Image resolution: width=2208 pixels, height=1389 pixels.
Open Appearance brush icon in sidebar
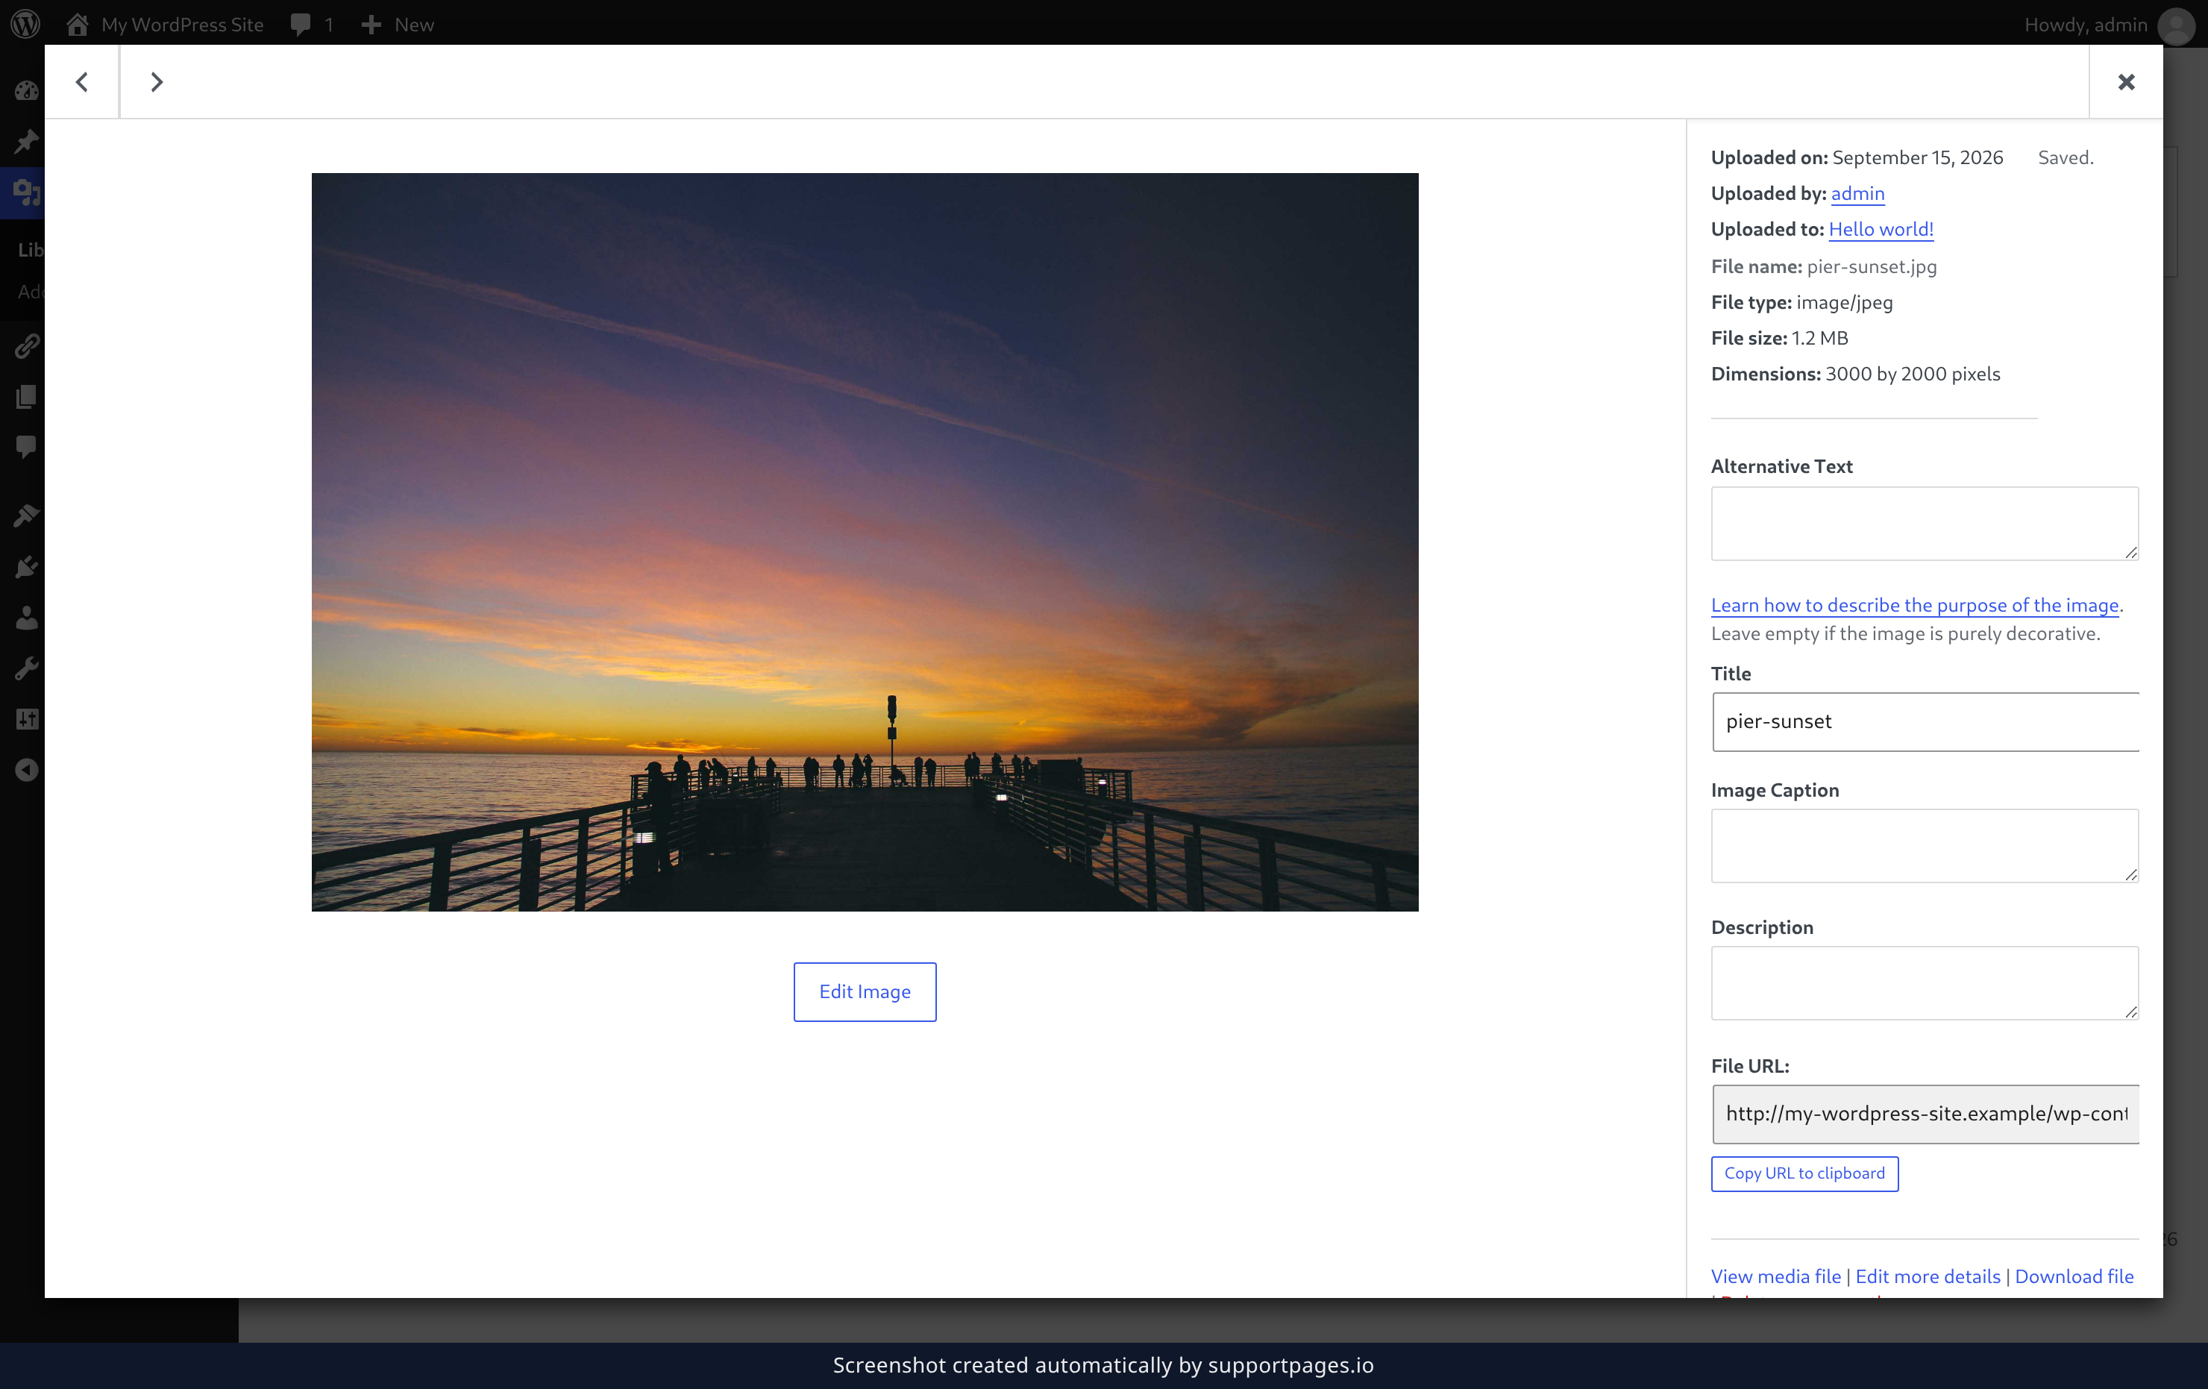[x=25, y=515]
